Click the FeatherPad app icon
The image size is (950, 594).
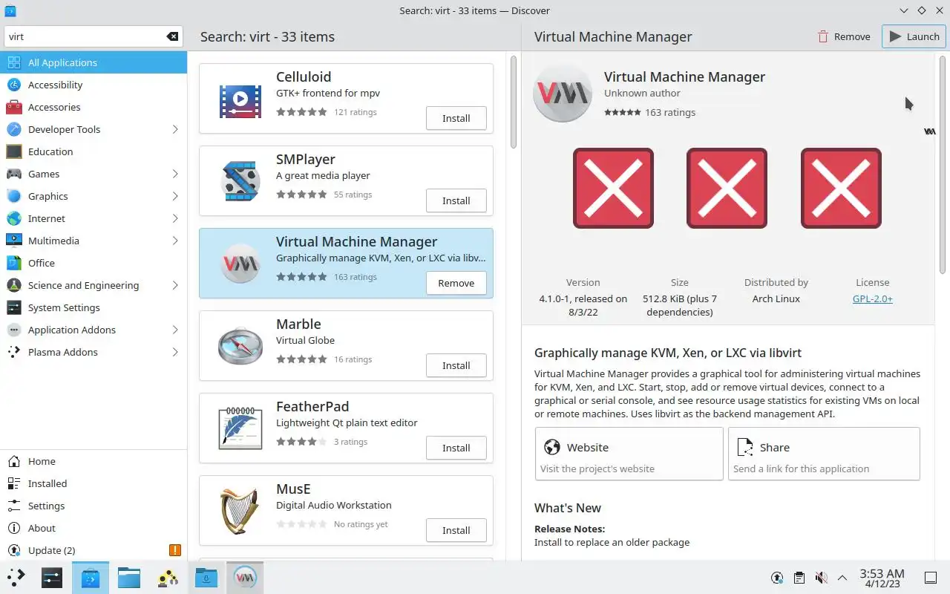pyautogui.click(x=240, y=427)
